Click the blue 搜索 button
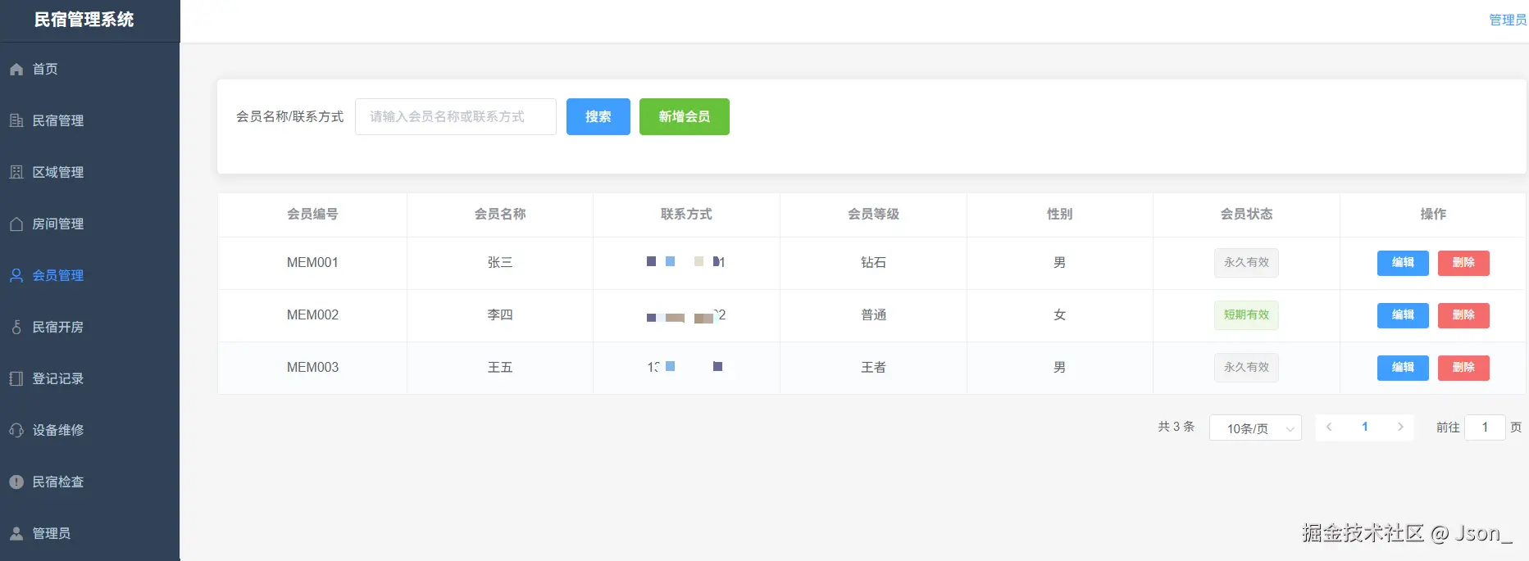Viewport: 1529px width, 561px height. tap(598, 116)
